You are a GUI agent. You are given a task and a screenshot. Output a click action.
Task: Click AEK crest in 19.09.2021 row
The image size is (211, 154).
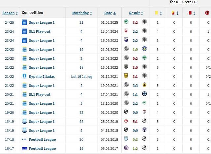pyautogui.click(x=144, y=85)
